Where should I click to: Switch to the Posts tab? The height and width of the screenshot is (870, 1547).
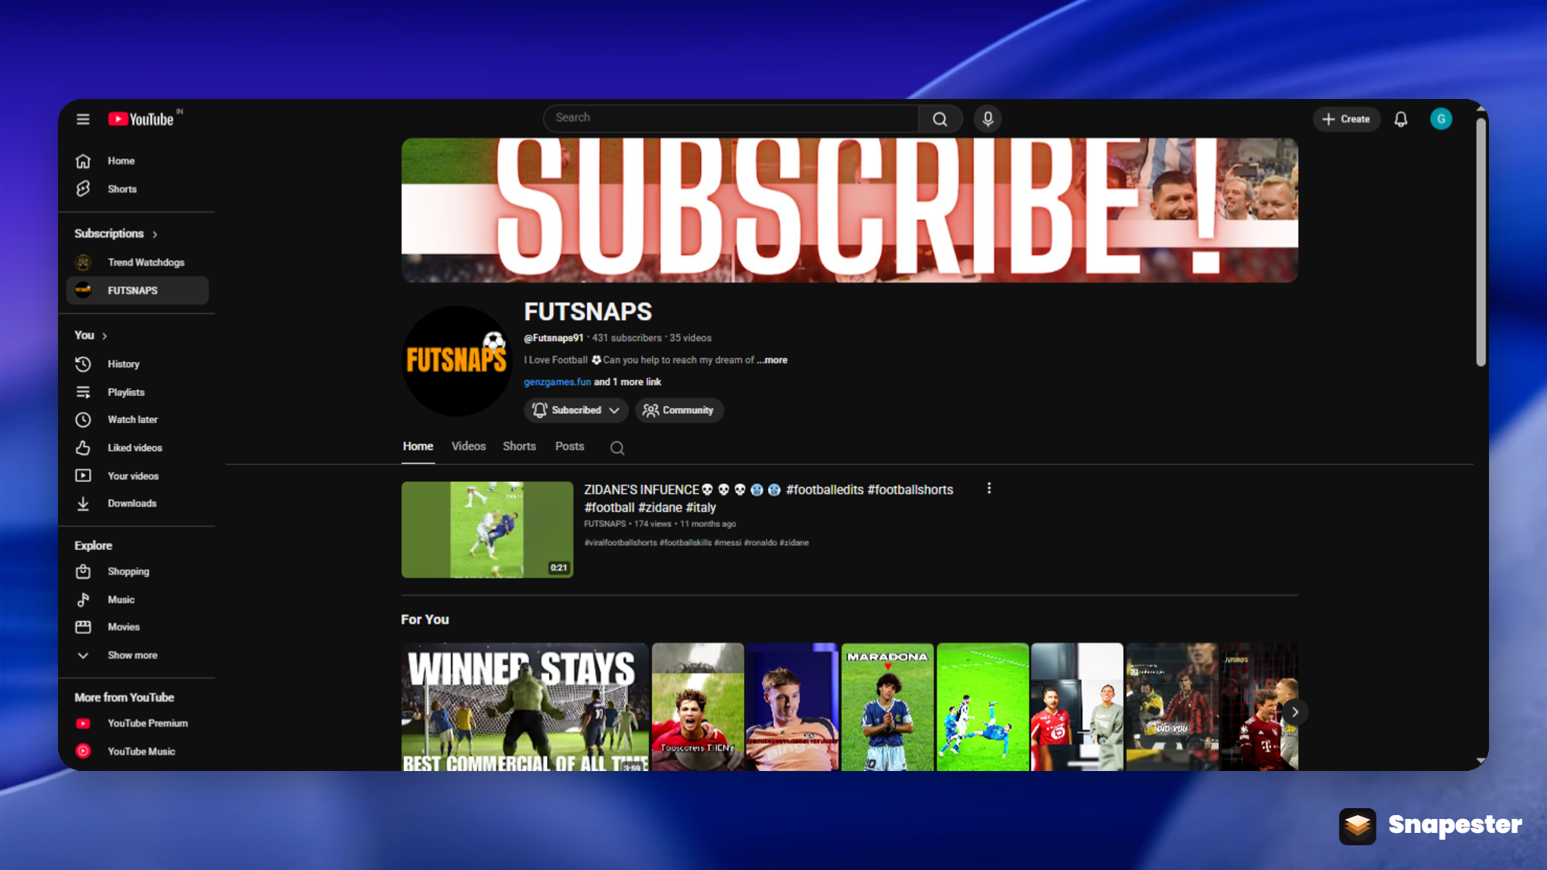pos(569,447)
